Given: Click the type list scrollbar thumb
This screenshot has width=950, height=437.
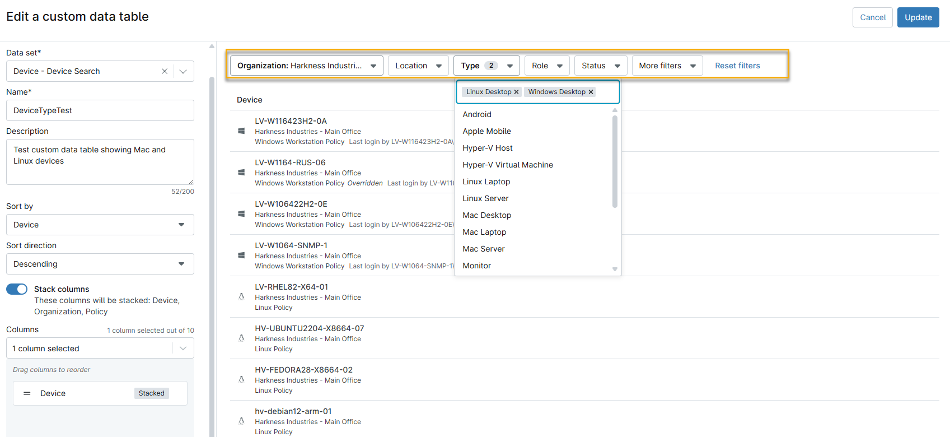Looking at the screenshot, I should pyautogui.click(x=615, y=161).
